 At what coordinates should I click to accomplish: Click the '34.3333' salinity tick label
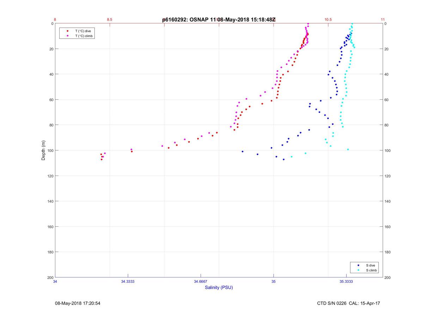(x=128, y=281)
